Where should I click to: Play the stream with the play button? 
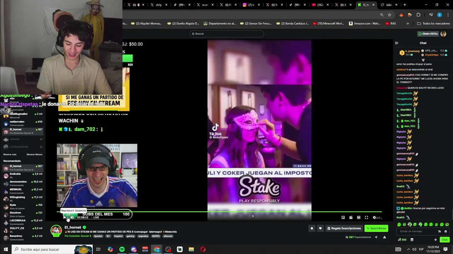coord(65,217)
